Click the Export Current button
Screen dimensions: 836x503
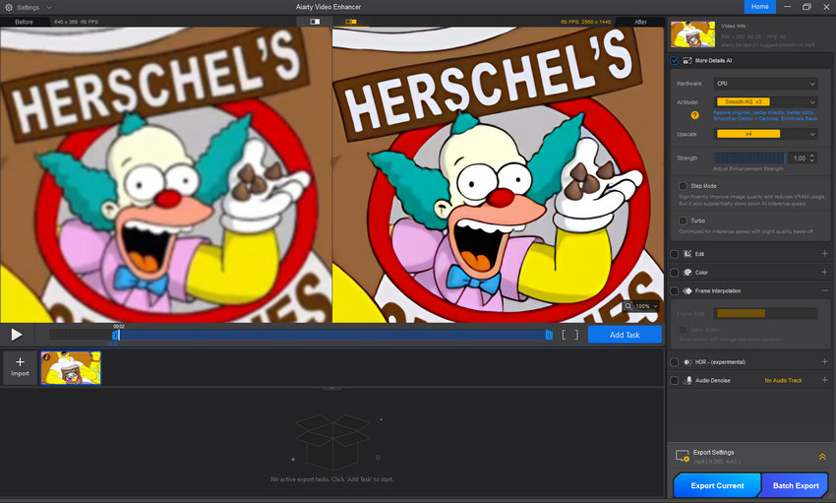[717, 485]
